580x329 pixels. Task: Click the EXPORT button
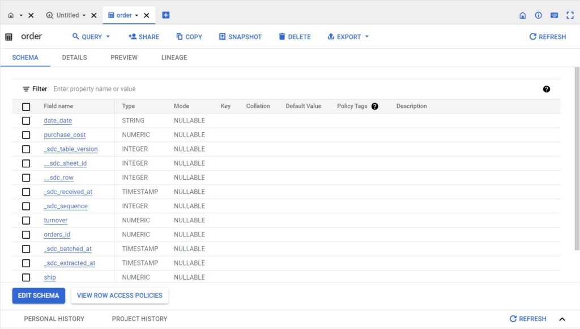pyautogui.click(x=344, y=37)
